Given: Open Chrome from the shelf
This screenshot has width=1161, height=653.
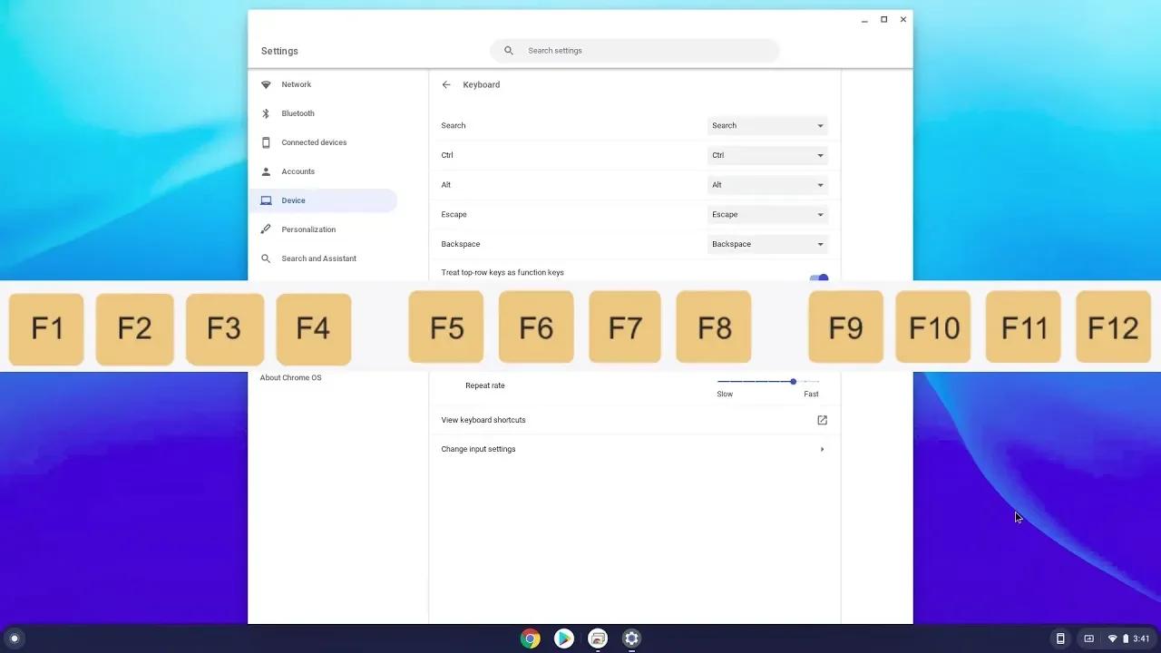Looking at the screenshot, I should pyautogui.click(x=530, y=638).
